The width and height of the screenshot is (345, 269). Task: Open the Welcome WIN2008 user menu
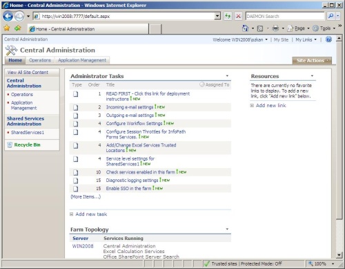coord(240,39)
